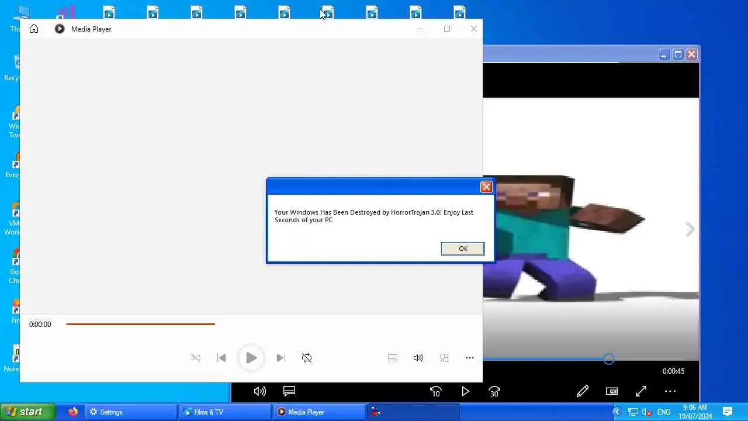Viewport: 748px width, 421px height.
Task: Open more options in Films & TV
Action: tap(670, 391)
